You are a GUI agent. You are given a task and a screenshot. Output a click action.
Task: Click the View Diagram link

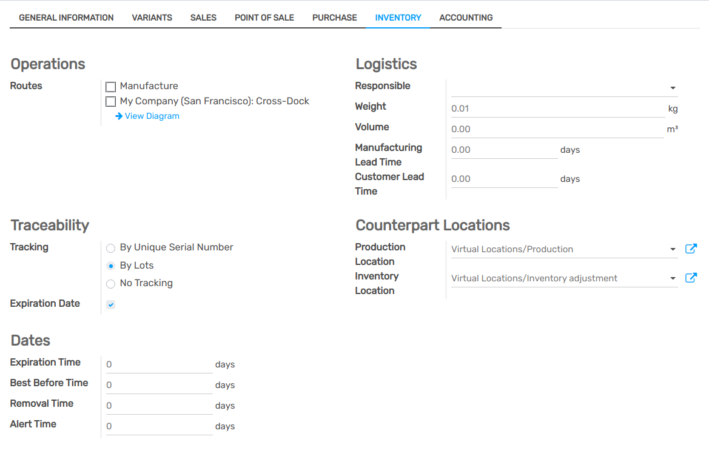(152, 116)
